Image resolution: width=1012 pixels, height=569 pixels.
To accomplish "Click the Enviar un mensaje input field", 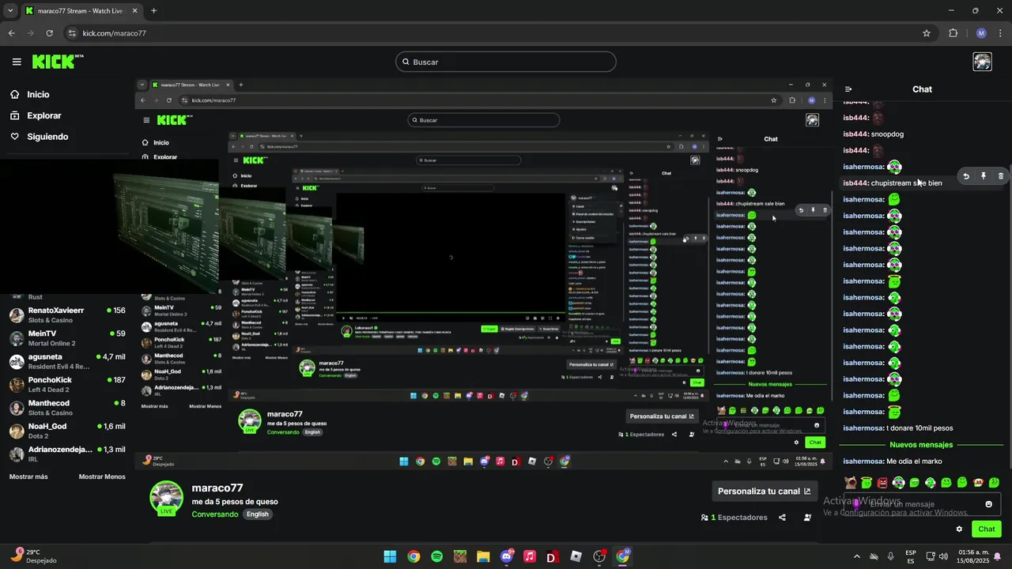I will pos(922,504).
